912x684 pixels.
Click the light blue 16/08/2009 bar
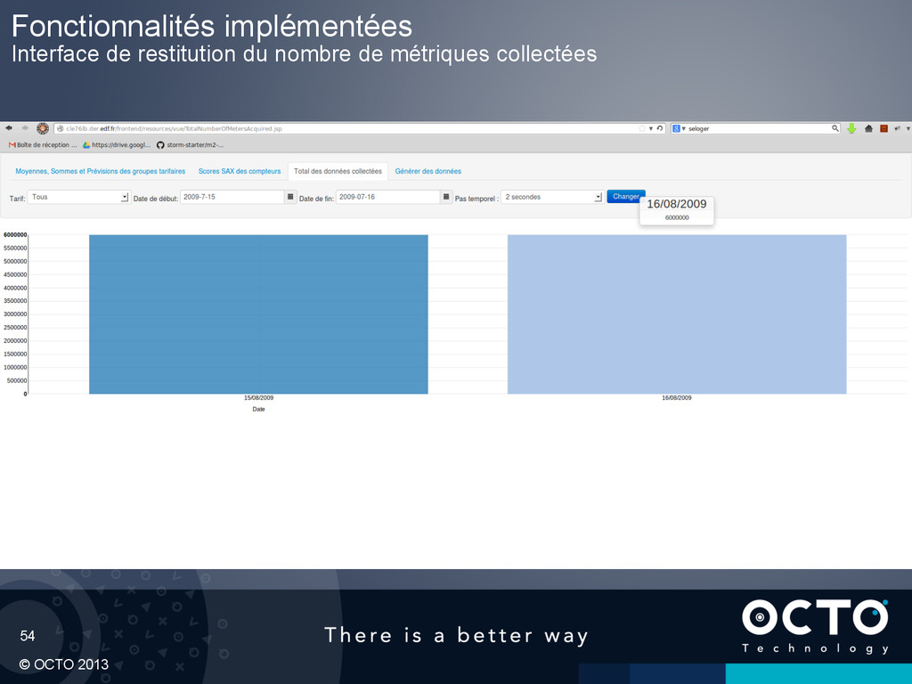click(x=677, y=314)
